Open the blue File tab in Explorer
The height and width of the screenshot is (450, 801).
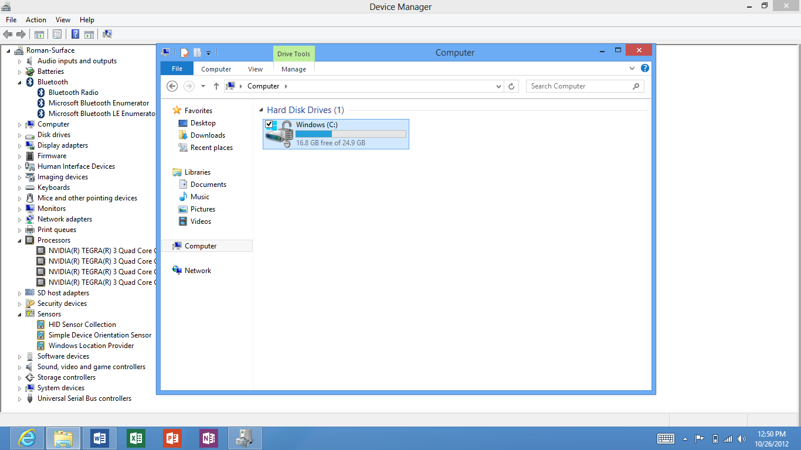(177, 69)
